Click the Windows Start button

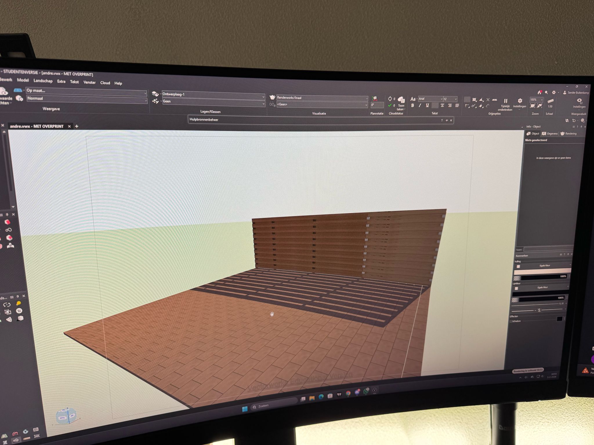point(245,409)
